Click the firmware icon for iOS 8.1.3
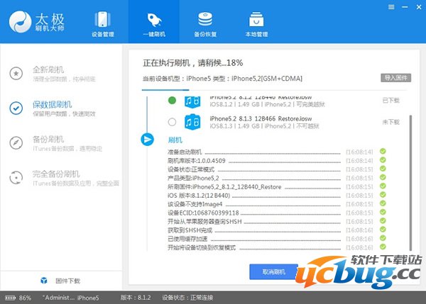The image size is (426, 304). click(192, 122)
